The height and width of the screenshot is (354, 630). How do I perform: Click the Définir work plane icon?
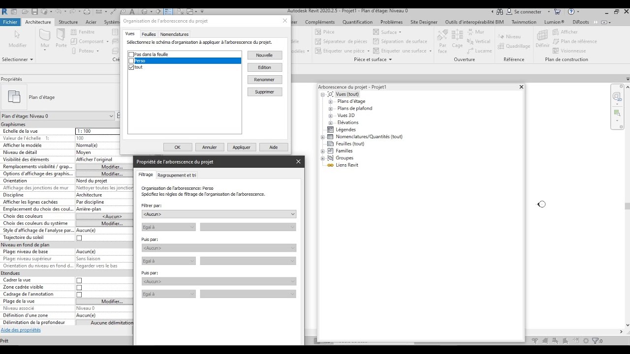pyautogui.click(x=542, y=35)
